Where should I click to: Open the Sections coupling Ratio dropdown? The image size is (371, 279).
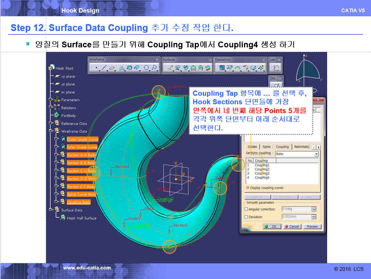click(x=316, y=154)
